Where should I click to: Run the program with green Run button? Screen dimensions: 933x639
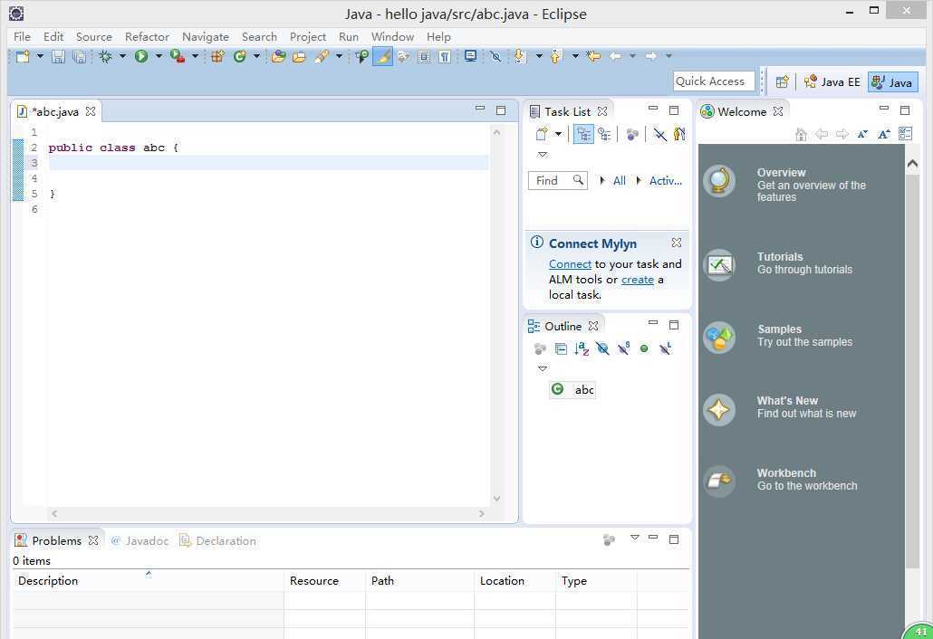click(x=141, y=56)
